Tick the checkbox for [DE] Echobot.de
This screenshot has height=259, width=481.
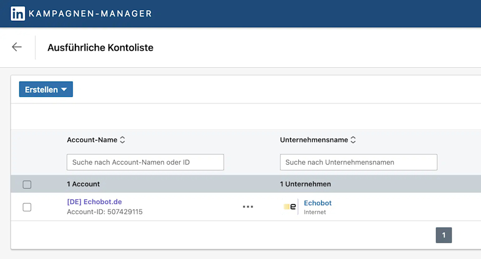tap(27, 207)
